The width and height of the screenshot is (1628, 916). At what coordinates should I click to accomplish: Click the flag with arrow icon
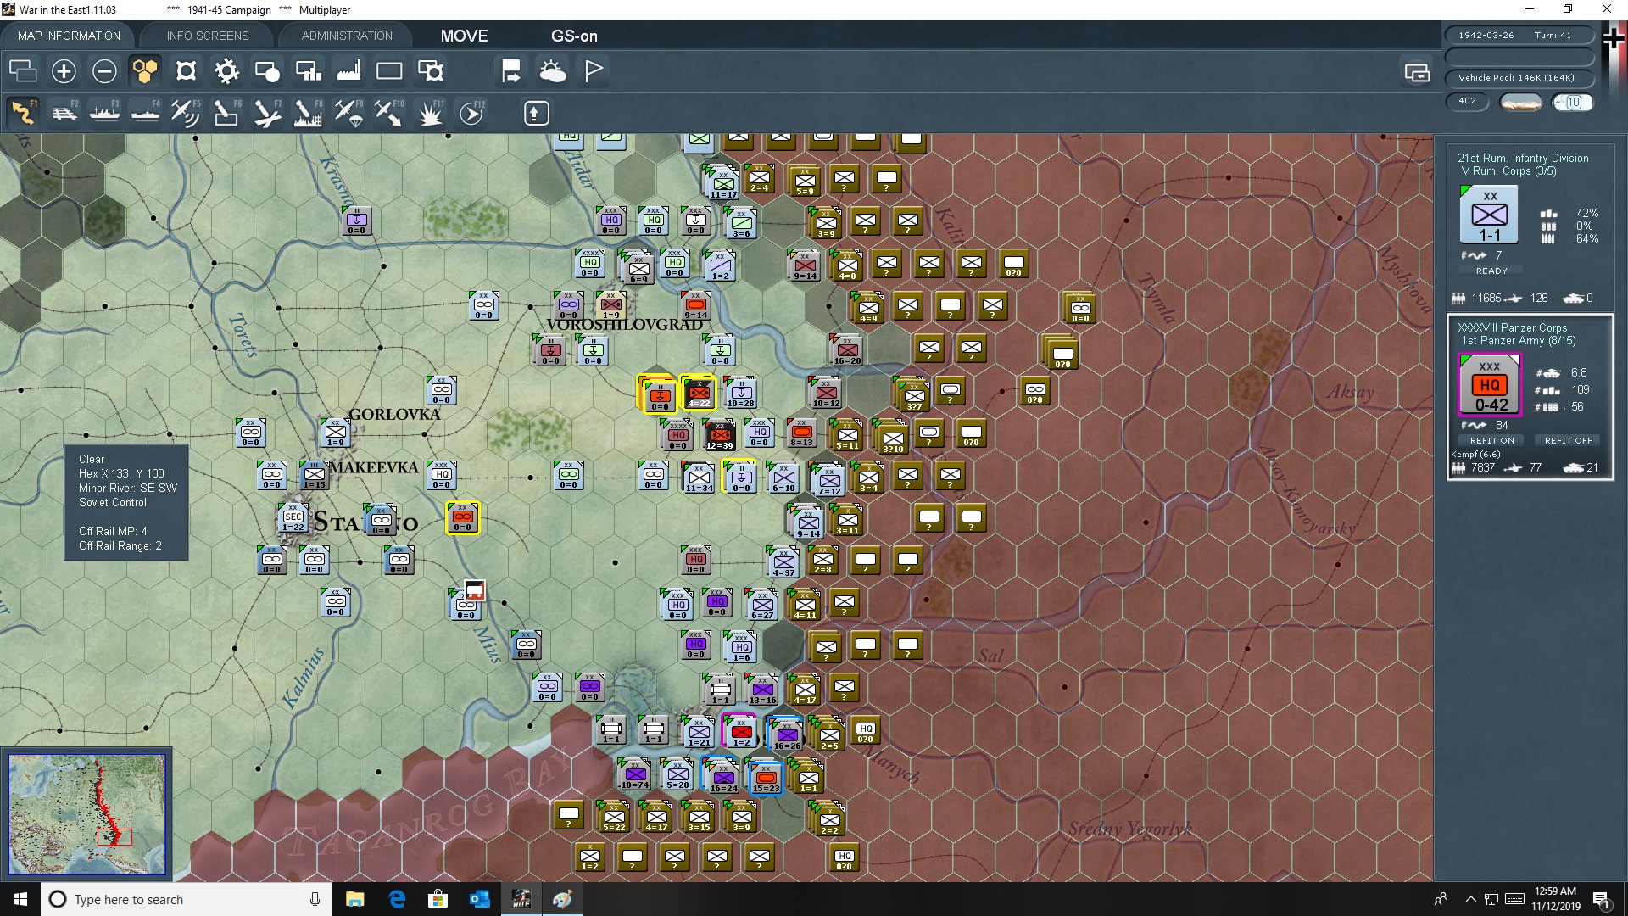pos(511,71)
